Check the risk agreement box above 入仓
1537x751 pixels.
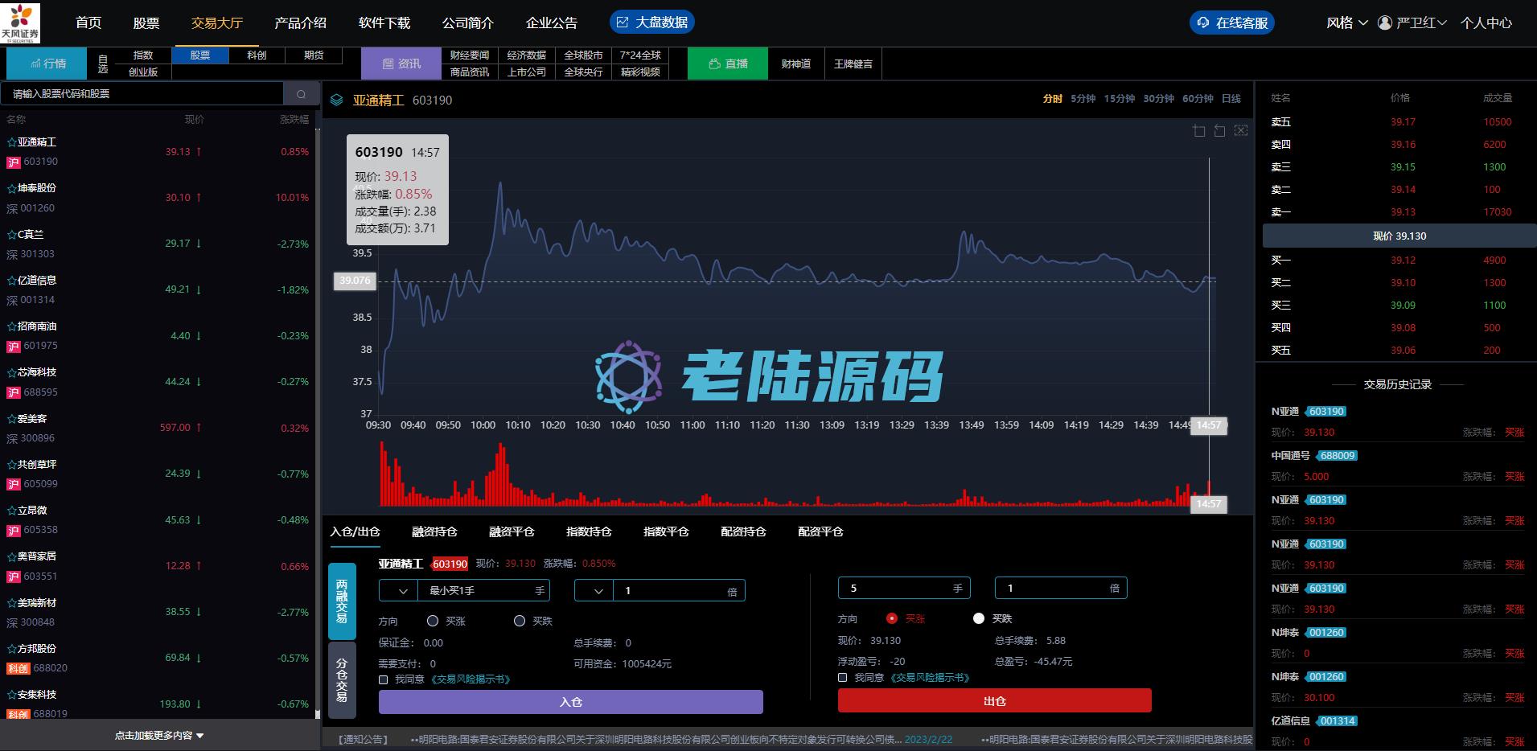[x=384, y=679]
